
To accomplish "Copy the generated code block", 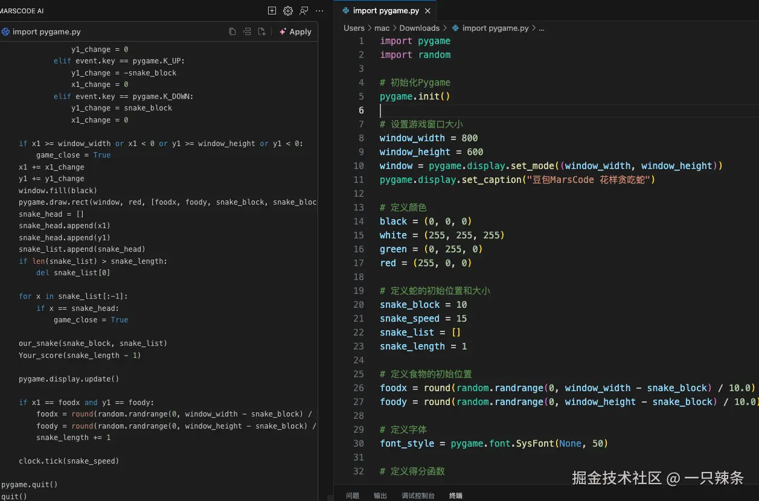I will click(x=232, y=32).
